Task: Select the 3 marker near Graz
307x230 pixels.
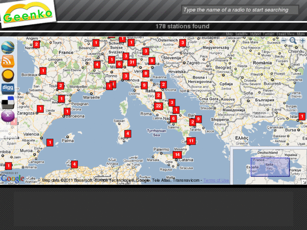Action: pos(182,43)
